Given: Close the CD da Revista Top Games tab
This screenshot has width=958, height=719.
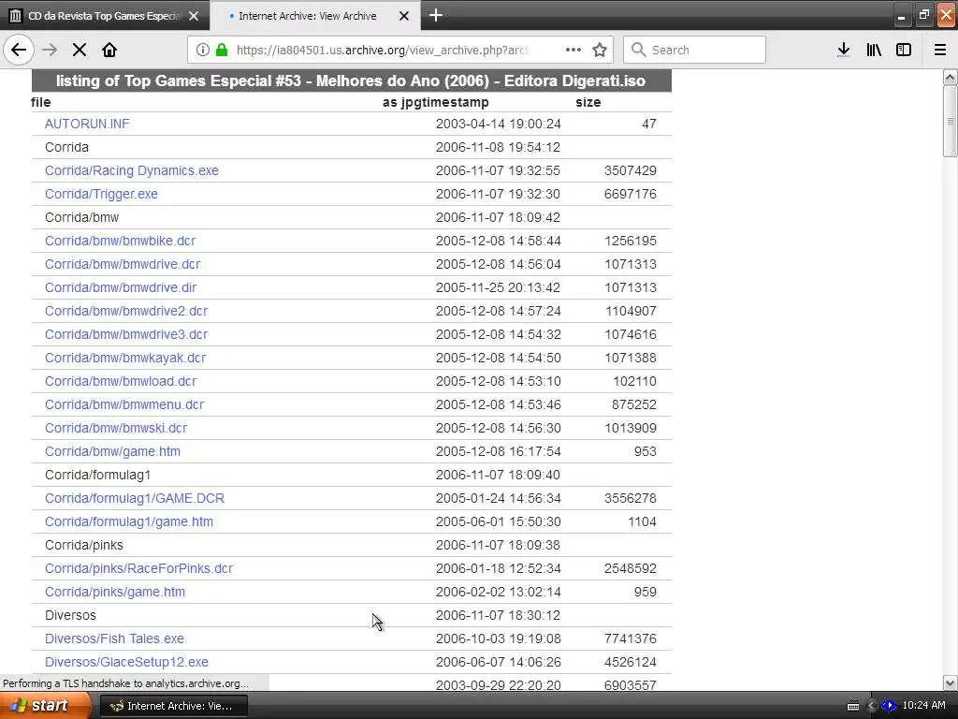Looking at the screenshot, I should pyautogui.click(x=194, y=16).
